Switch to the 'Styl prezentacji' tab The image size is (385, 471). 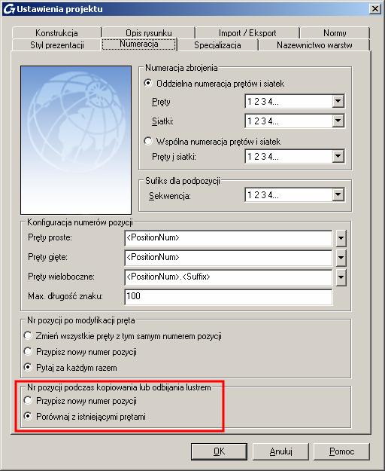[57, 45]
